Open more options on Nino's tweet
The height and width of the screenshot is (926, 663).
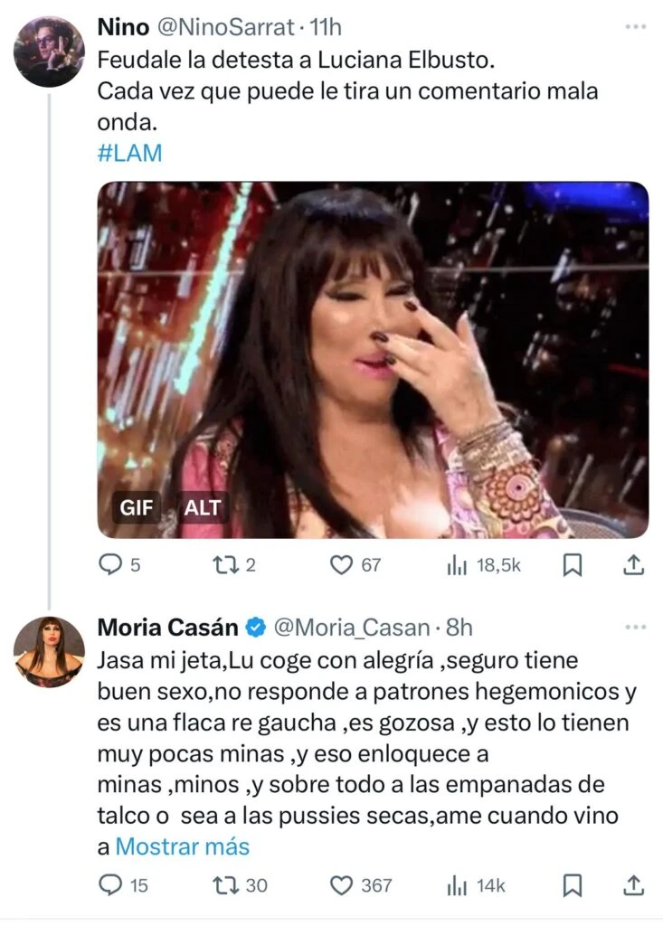point(635,28)
